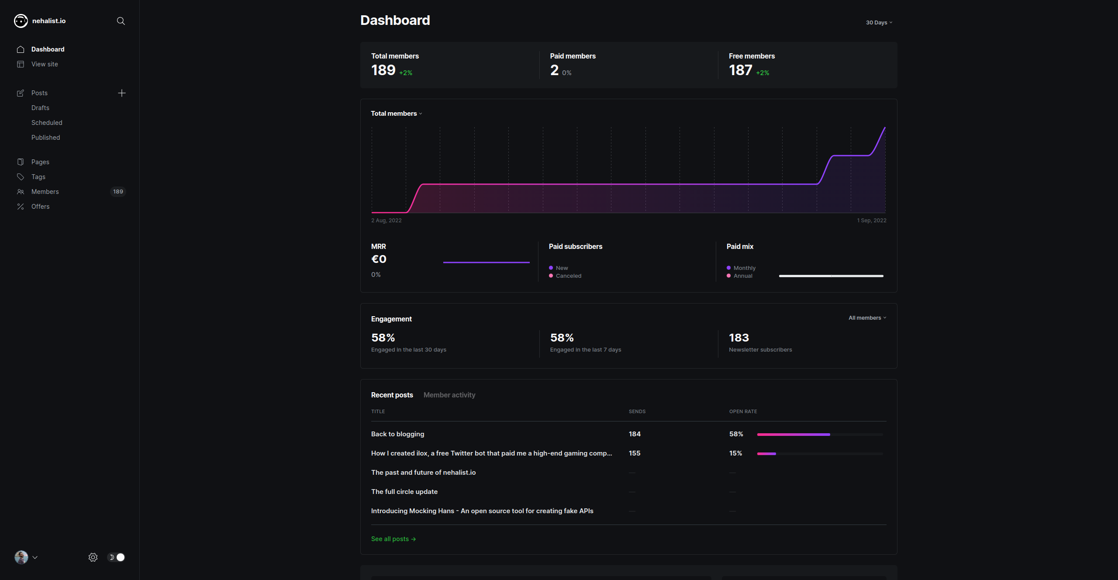Click the MRR €0 value
This screenshot has height=580, width=1118.
(379, 259)
